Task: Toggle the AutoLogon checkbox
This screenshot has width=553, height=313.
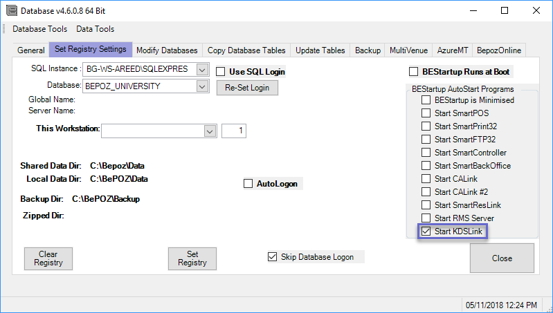Action: click(x=248, y=184)
